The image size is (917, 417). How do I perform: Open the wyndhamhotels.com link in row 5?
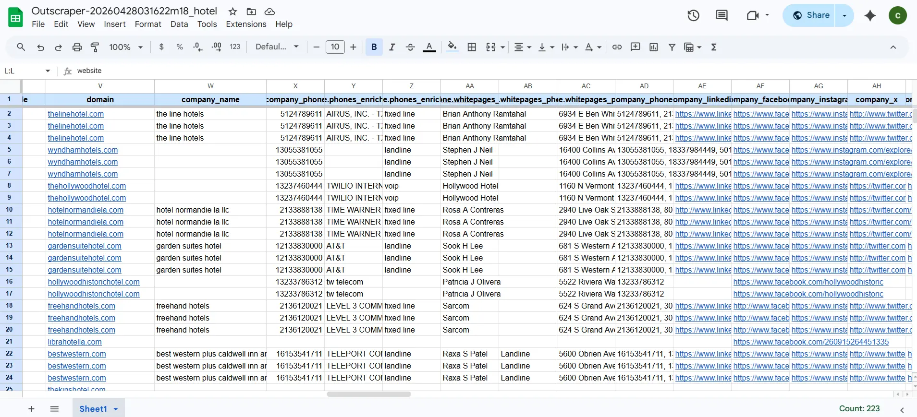(83, 150)
